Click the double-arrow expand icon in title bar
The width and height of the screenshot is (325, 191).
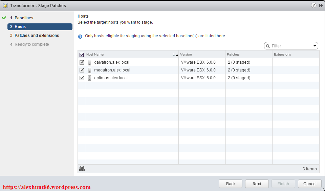click(321, 6)
